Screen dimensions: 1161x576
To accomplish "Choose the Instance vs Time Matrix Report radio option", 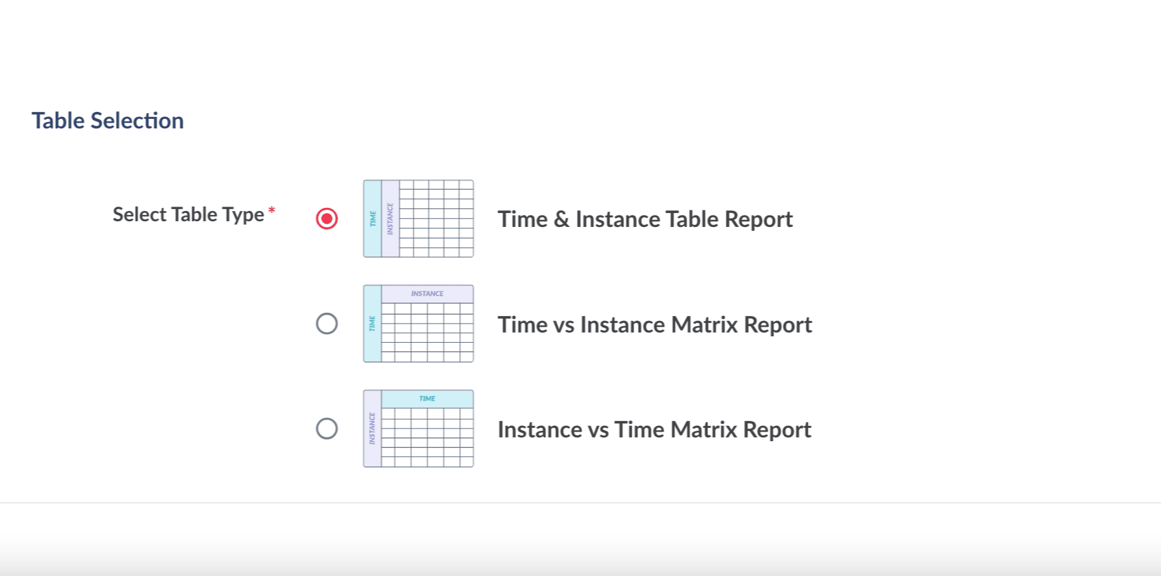I will point(327,429).
